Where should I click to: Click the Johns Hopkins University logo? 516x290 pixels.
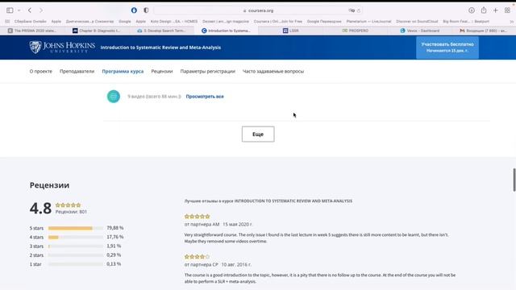(x=62, y=48)
